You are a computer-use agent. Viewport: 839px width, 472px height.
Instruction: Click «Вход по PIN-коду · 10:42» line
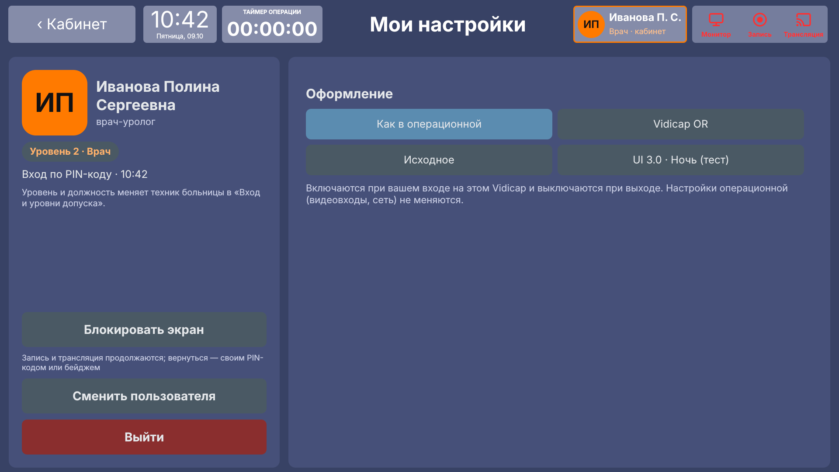point(85,174)
